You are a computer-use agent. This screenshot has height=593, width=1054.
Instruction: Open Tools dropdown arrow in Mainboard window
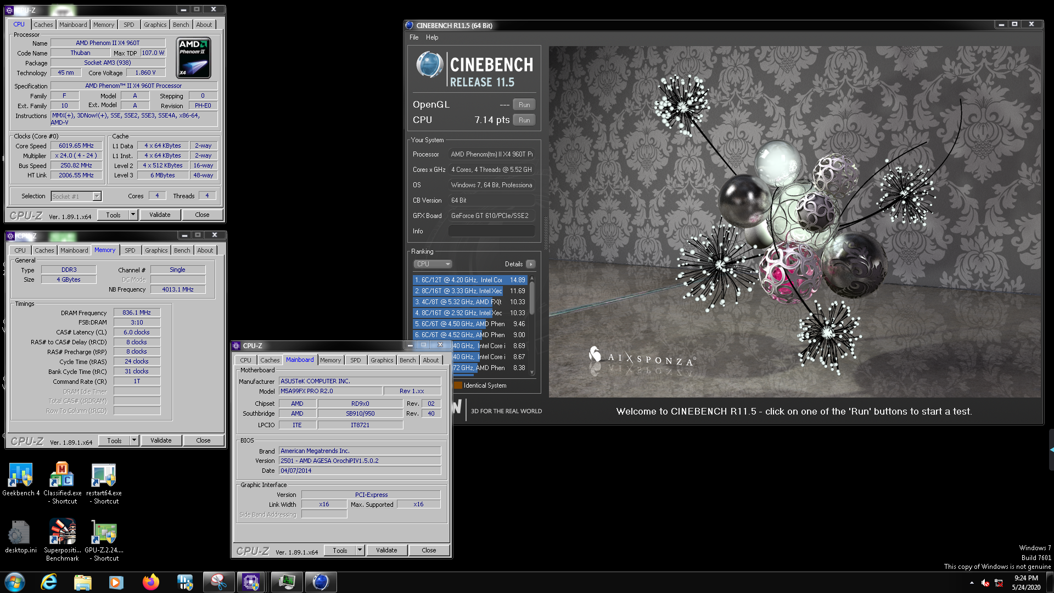click(x=360, y=550)
